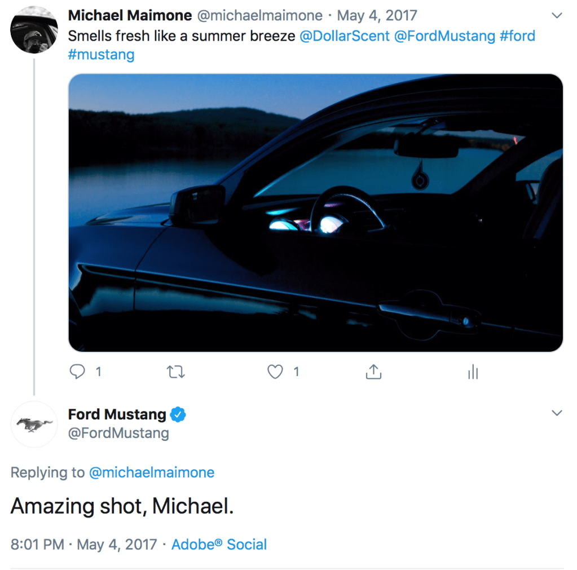The height and width of the screenshot is (570, 577).
Task: Open Michael Maimone's profile picture
Action: pyautogui.click(x=34, y=30)
